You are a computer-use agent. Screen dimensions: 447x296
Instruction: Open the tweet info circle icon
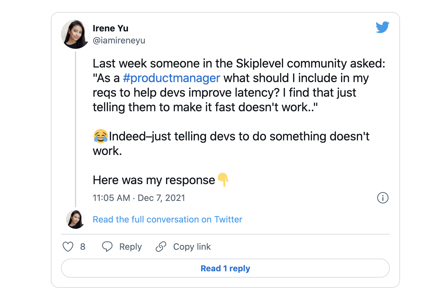click(x=383, y=198)
